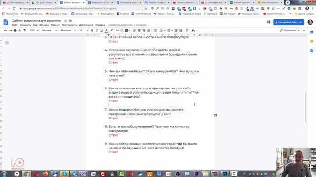Align text to the left

134,30
